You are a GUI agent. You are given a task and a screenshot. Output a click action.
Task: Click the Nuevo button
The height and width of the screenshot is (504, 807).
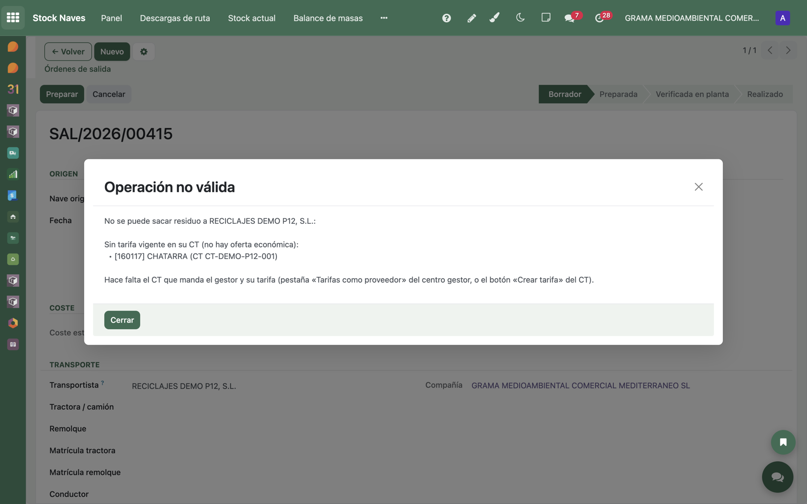click(112, 51)
